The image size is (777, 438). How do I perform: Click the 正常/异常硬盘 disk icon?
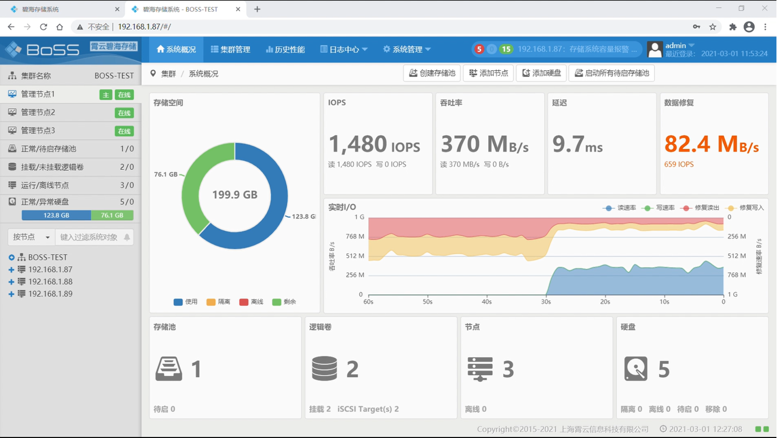coord(12,201)
